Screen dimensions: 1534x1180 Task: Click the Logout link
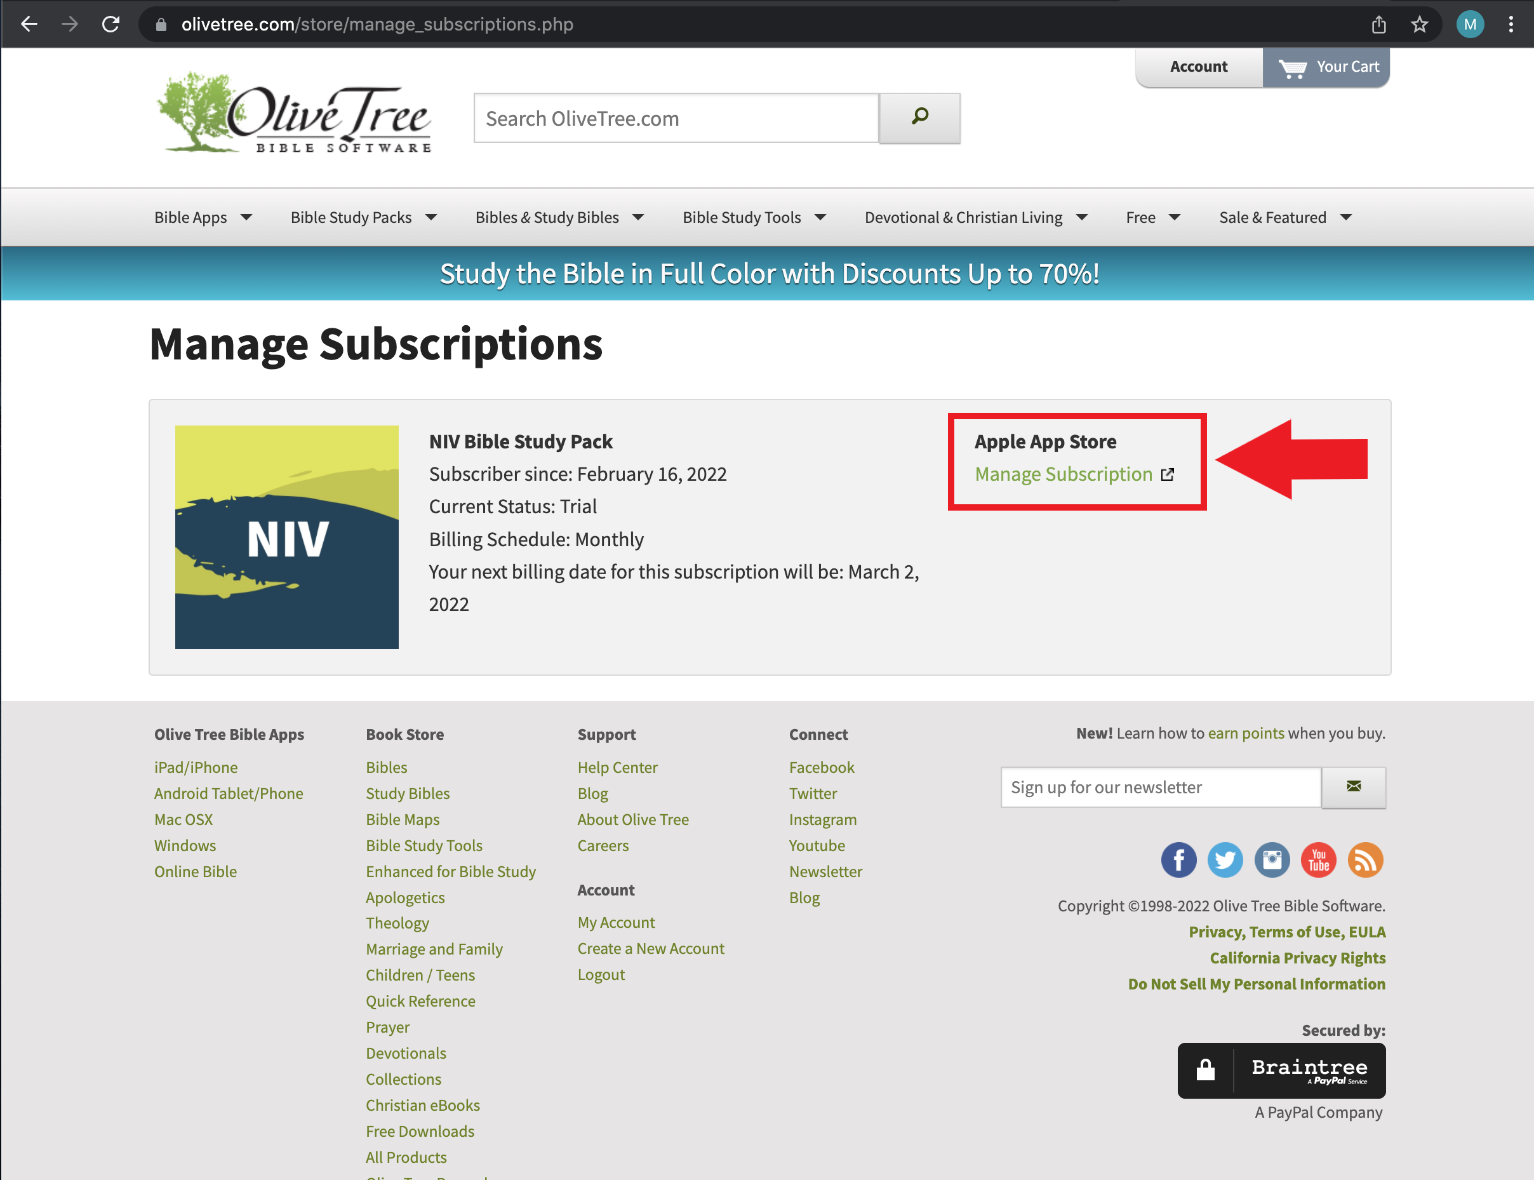point(601,974)
